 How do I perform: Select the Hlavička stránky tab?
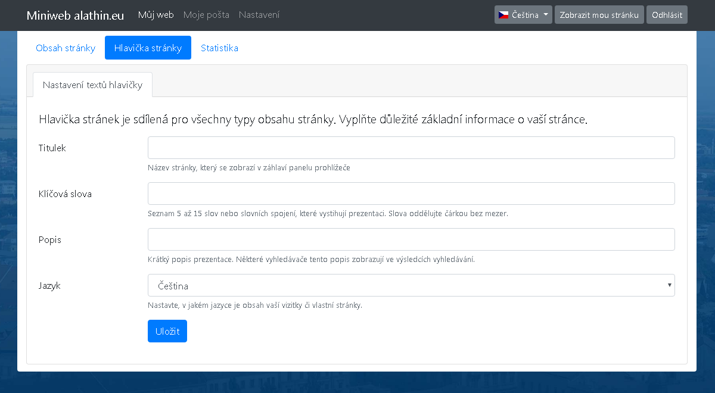click(x=148, y=48)
